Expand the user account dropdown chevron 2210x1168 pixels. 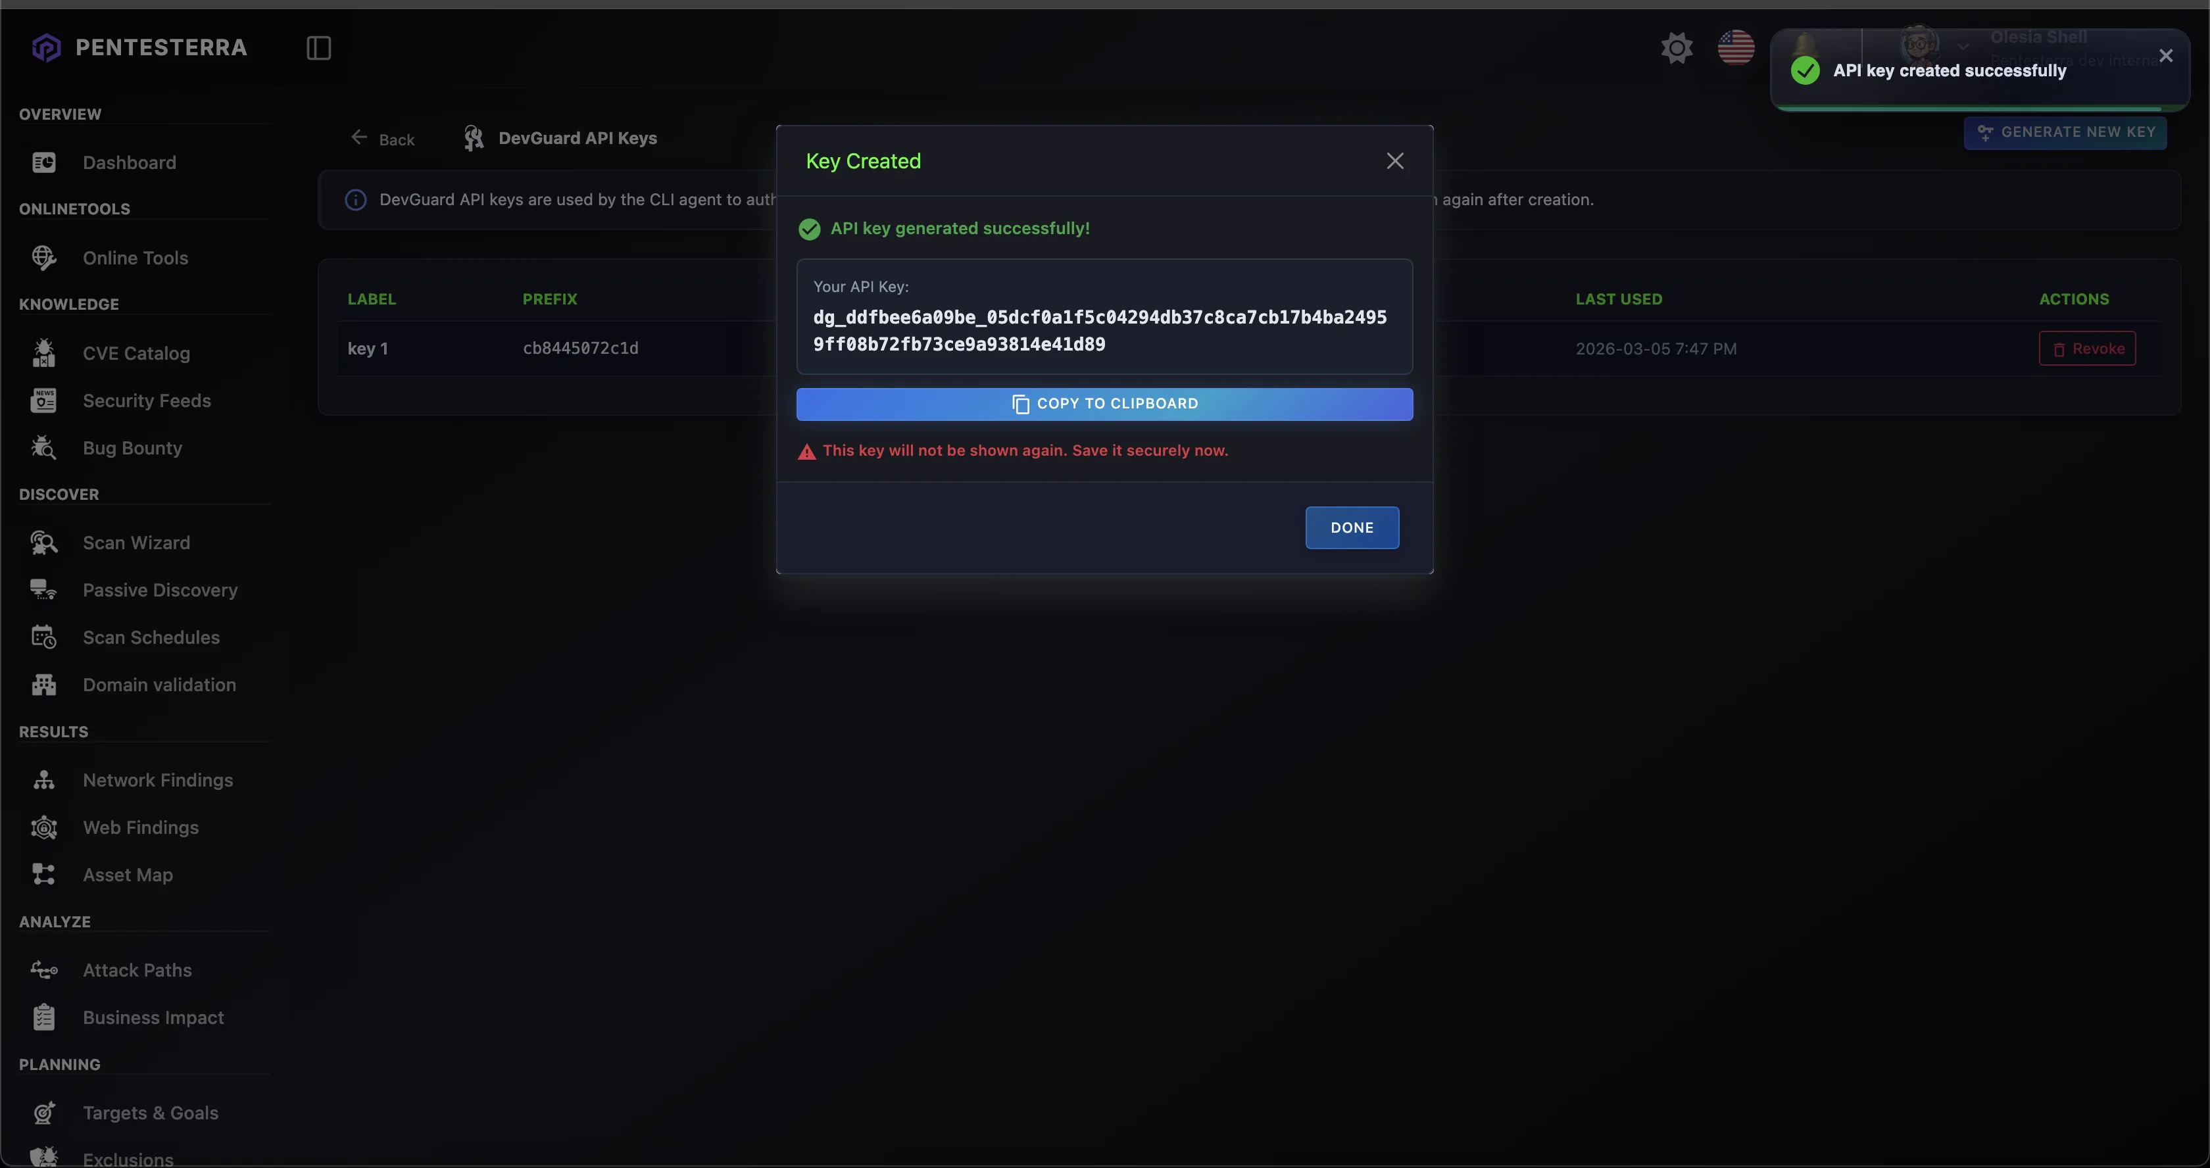click(x=1963, y=47)
